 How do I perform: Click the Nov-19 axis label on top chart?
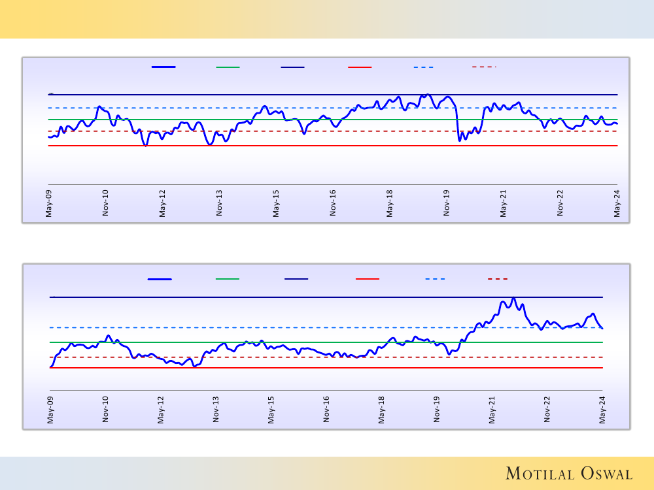point(447,203)
